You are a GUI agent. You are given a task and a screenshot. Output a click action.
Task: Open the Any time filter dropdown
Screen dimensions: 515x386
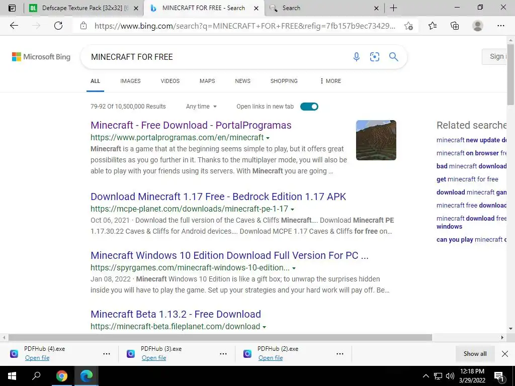(201, 107)
